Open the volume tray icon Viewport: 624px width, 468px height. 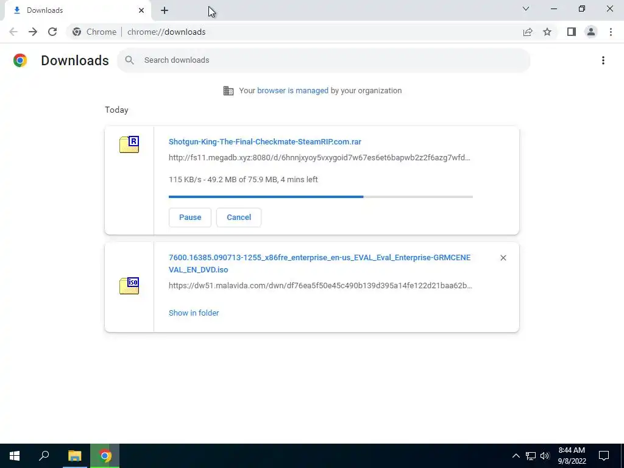point(545,456)
